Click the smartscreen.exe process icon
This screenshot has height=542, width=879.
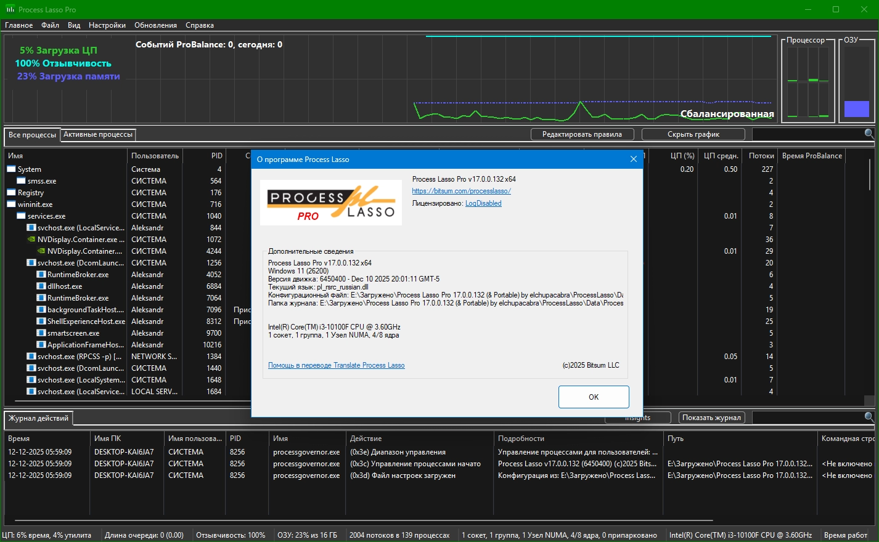click(x=41, y=333)
